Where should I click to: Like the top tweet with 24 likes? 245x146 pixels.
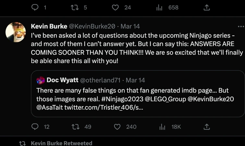(x=115, y=7)
